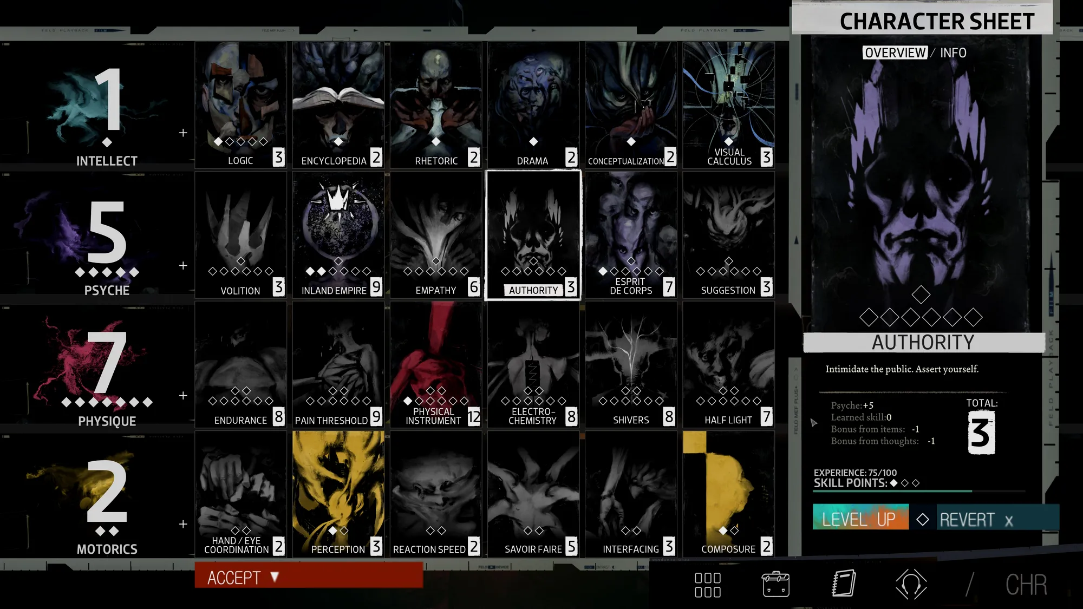Select the Volition skill card
Image resolution: width=1083 pixels, height=609 pixels.
tap(241, 235)
